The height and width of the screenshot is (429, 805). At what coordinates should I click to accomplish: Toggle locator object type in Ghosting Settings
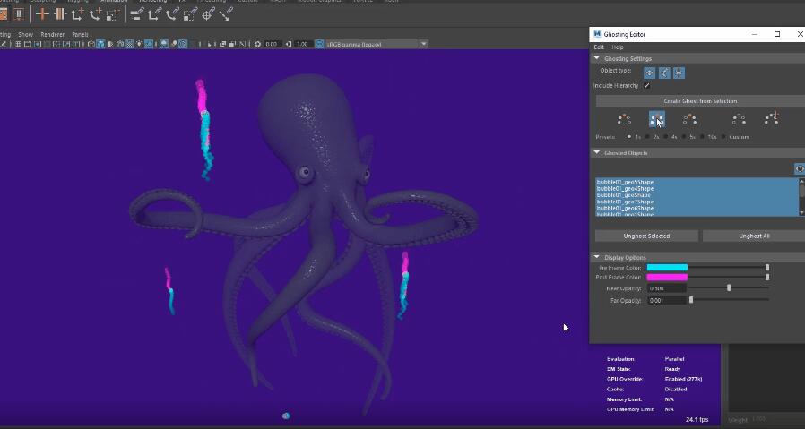coord(679,73)
